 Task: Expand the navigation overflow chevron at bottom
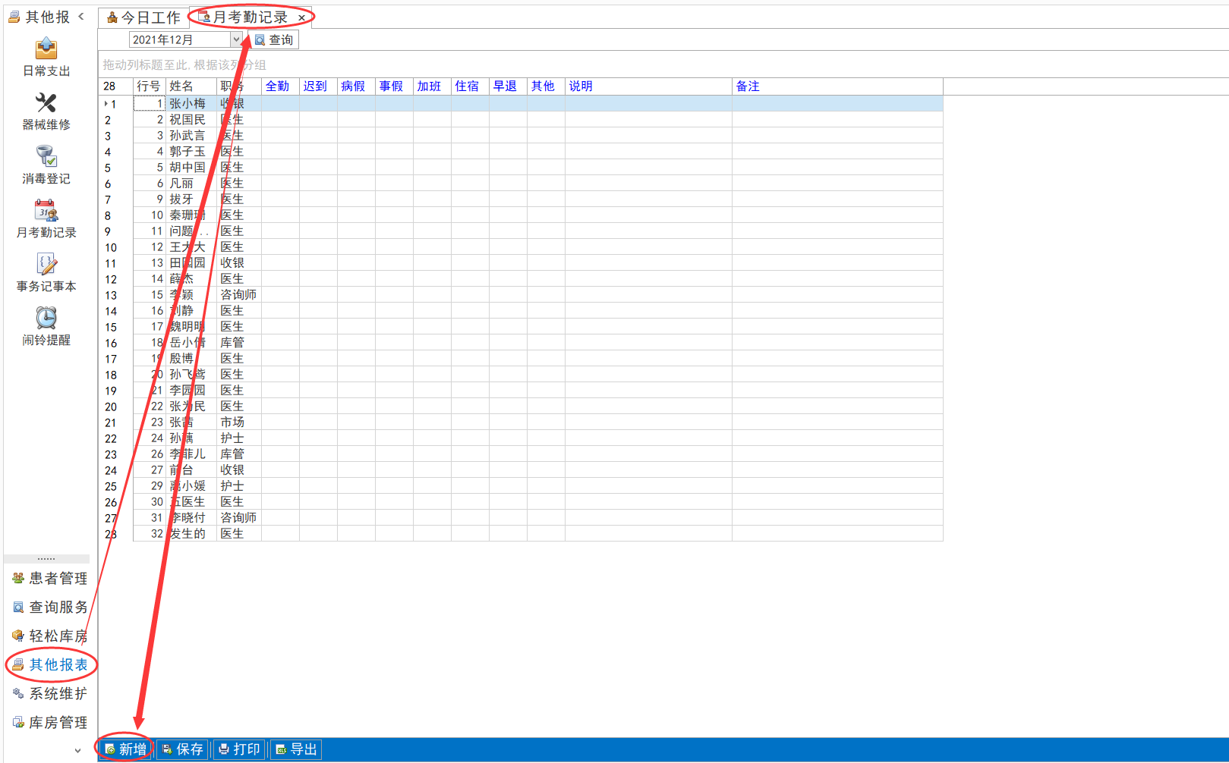point(77,751)
